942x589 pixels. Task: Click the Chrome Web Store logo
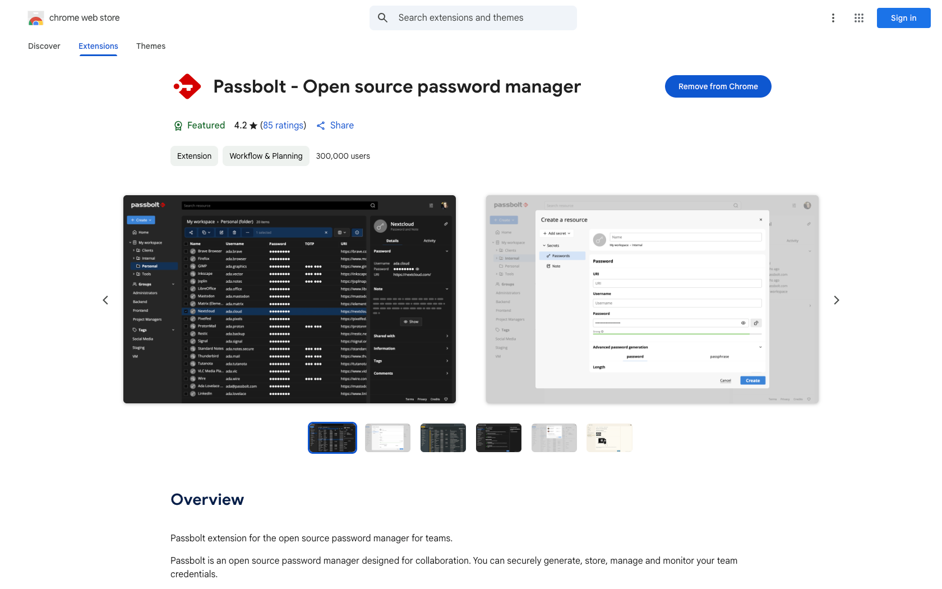pos(36,19)
